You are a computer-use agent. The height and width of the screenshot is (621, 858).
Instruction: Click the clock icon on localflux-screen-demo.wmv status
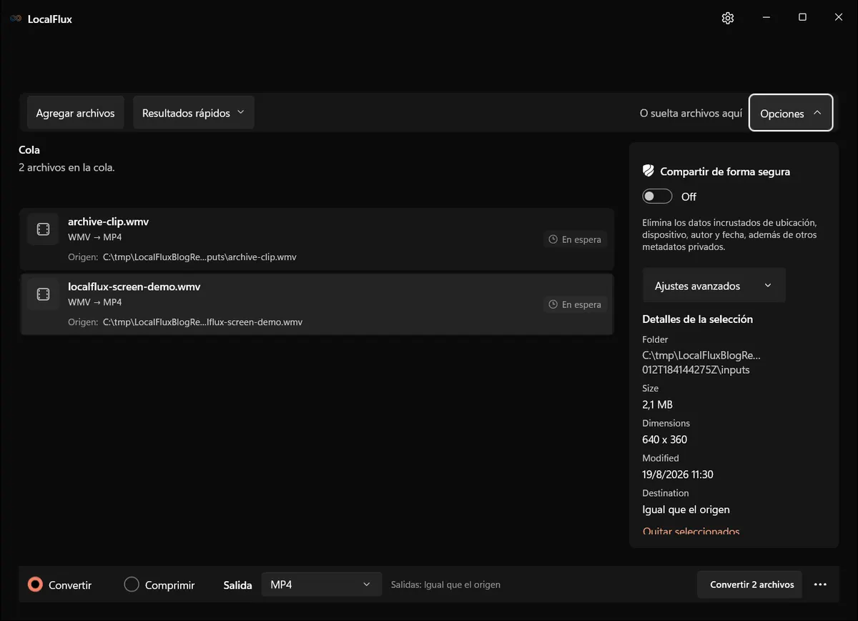click(553, 304)
